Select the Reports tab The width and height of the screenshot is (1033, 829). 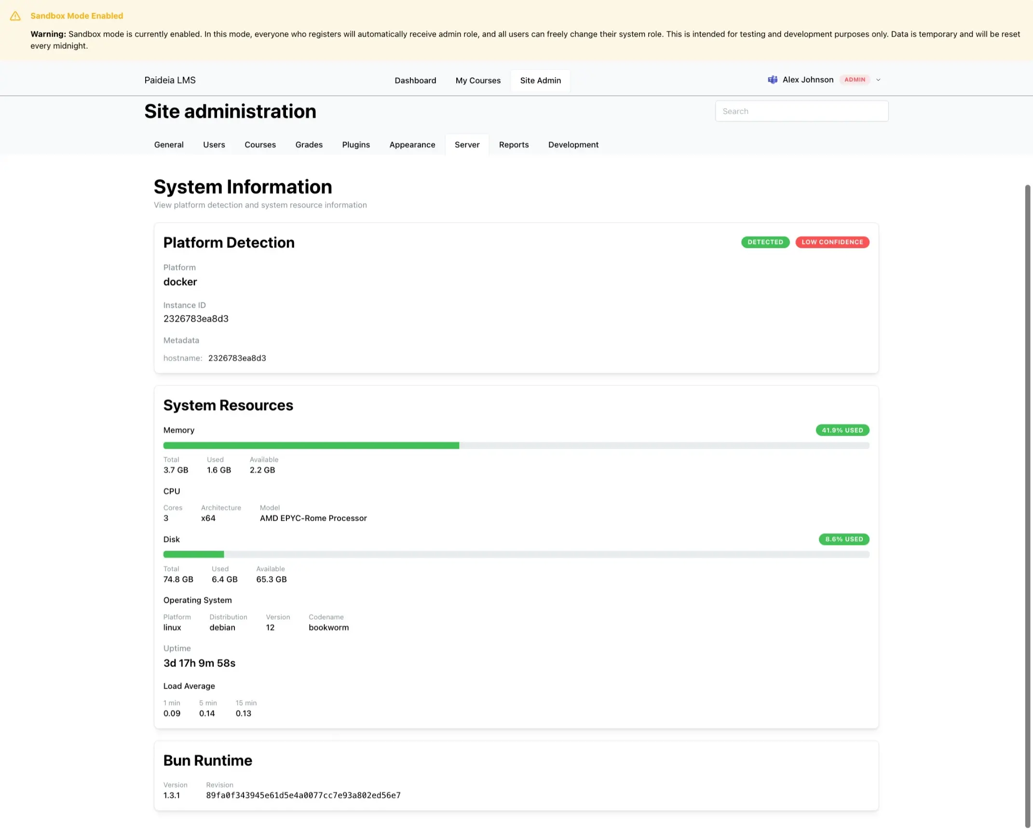coord(513,145)
